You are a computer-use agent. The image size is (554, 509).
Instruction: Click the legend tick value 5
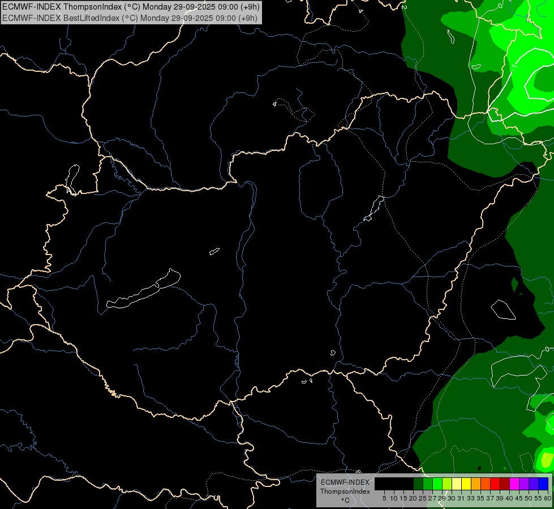pyautogui.click(x=384, y=498)
